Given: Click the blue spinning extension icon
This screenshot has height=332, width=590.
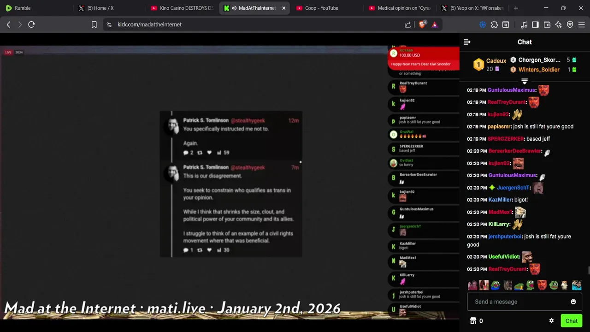Looking at the screenshot, I should click(483, 24).
